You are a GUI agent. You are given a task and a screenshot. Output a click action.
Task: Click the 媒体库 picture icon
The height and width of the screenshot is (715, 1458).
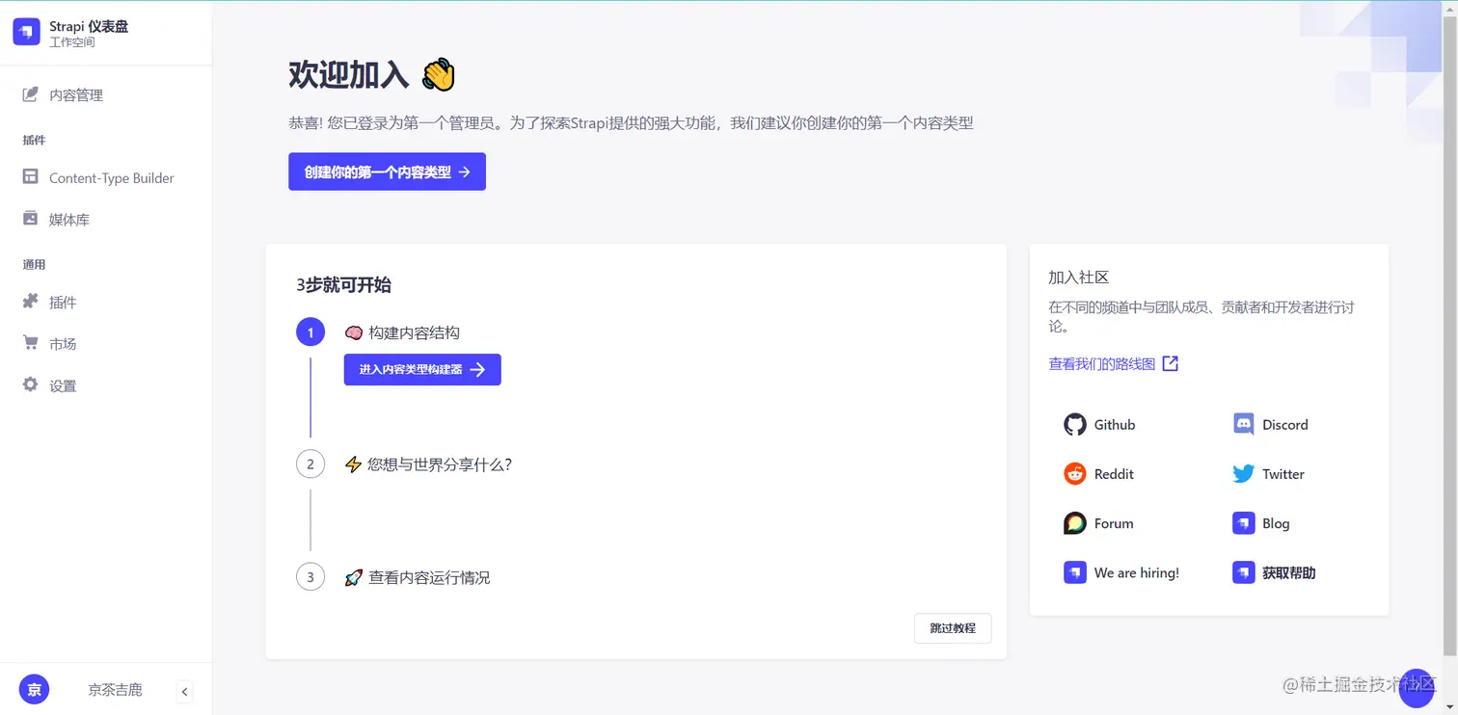coord(31,219)
